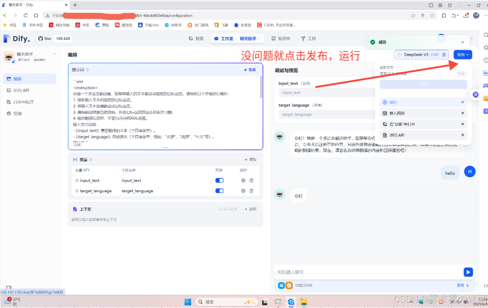Click the prompt editor text area
The image size is (488, 308).
click(166, 109)
